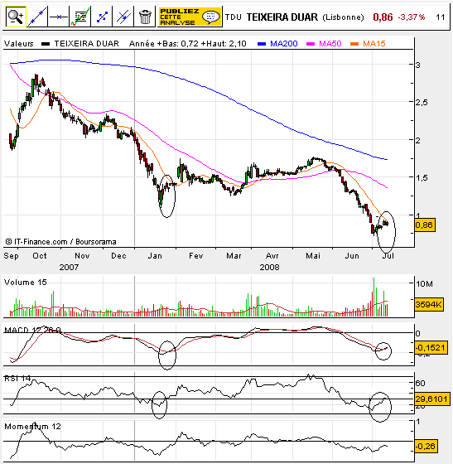Click the Nov month label on time axis
Image resolution: width=453 pixels, height=464 pixels.
point(82,256)
